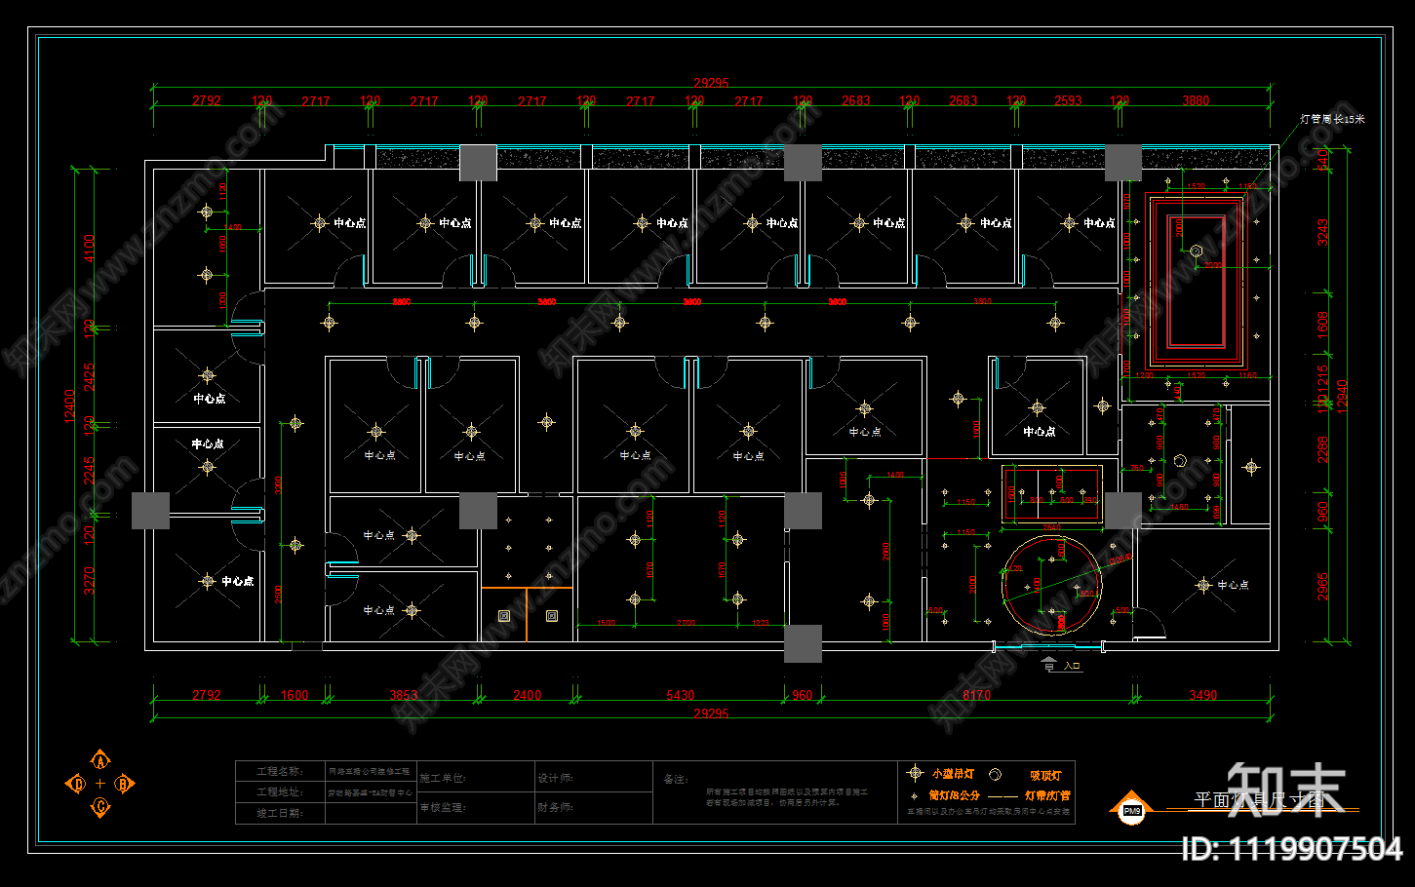Select the 小型吊灯 pendant lamp legend symbol
Viewport: 1415px width, 887px height.
[915, 773]
